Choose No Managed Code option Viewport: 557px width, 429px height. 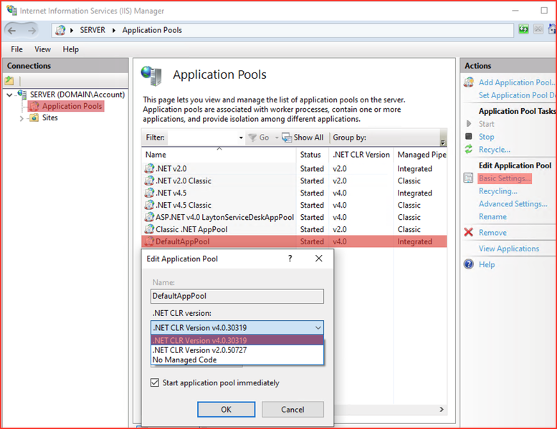click(237, 360)
